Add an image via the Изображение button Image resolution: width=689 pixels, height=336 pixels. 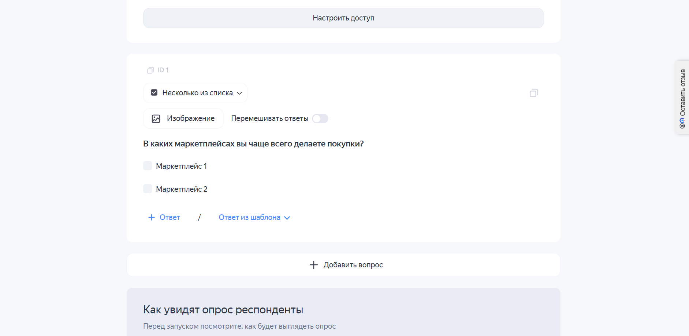[183, 118]
